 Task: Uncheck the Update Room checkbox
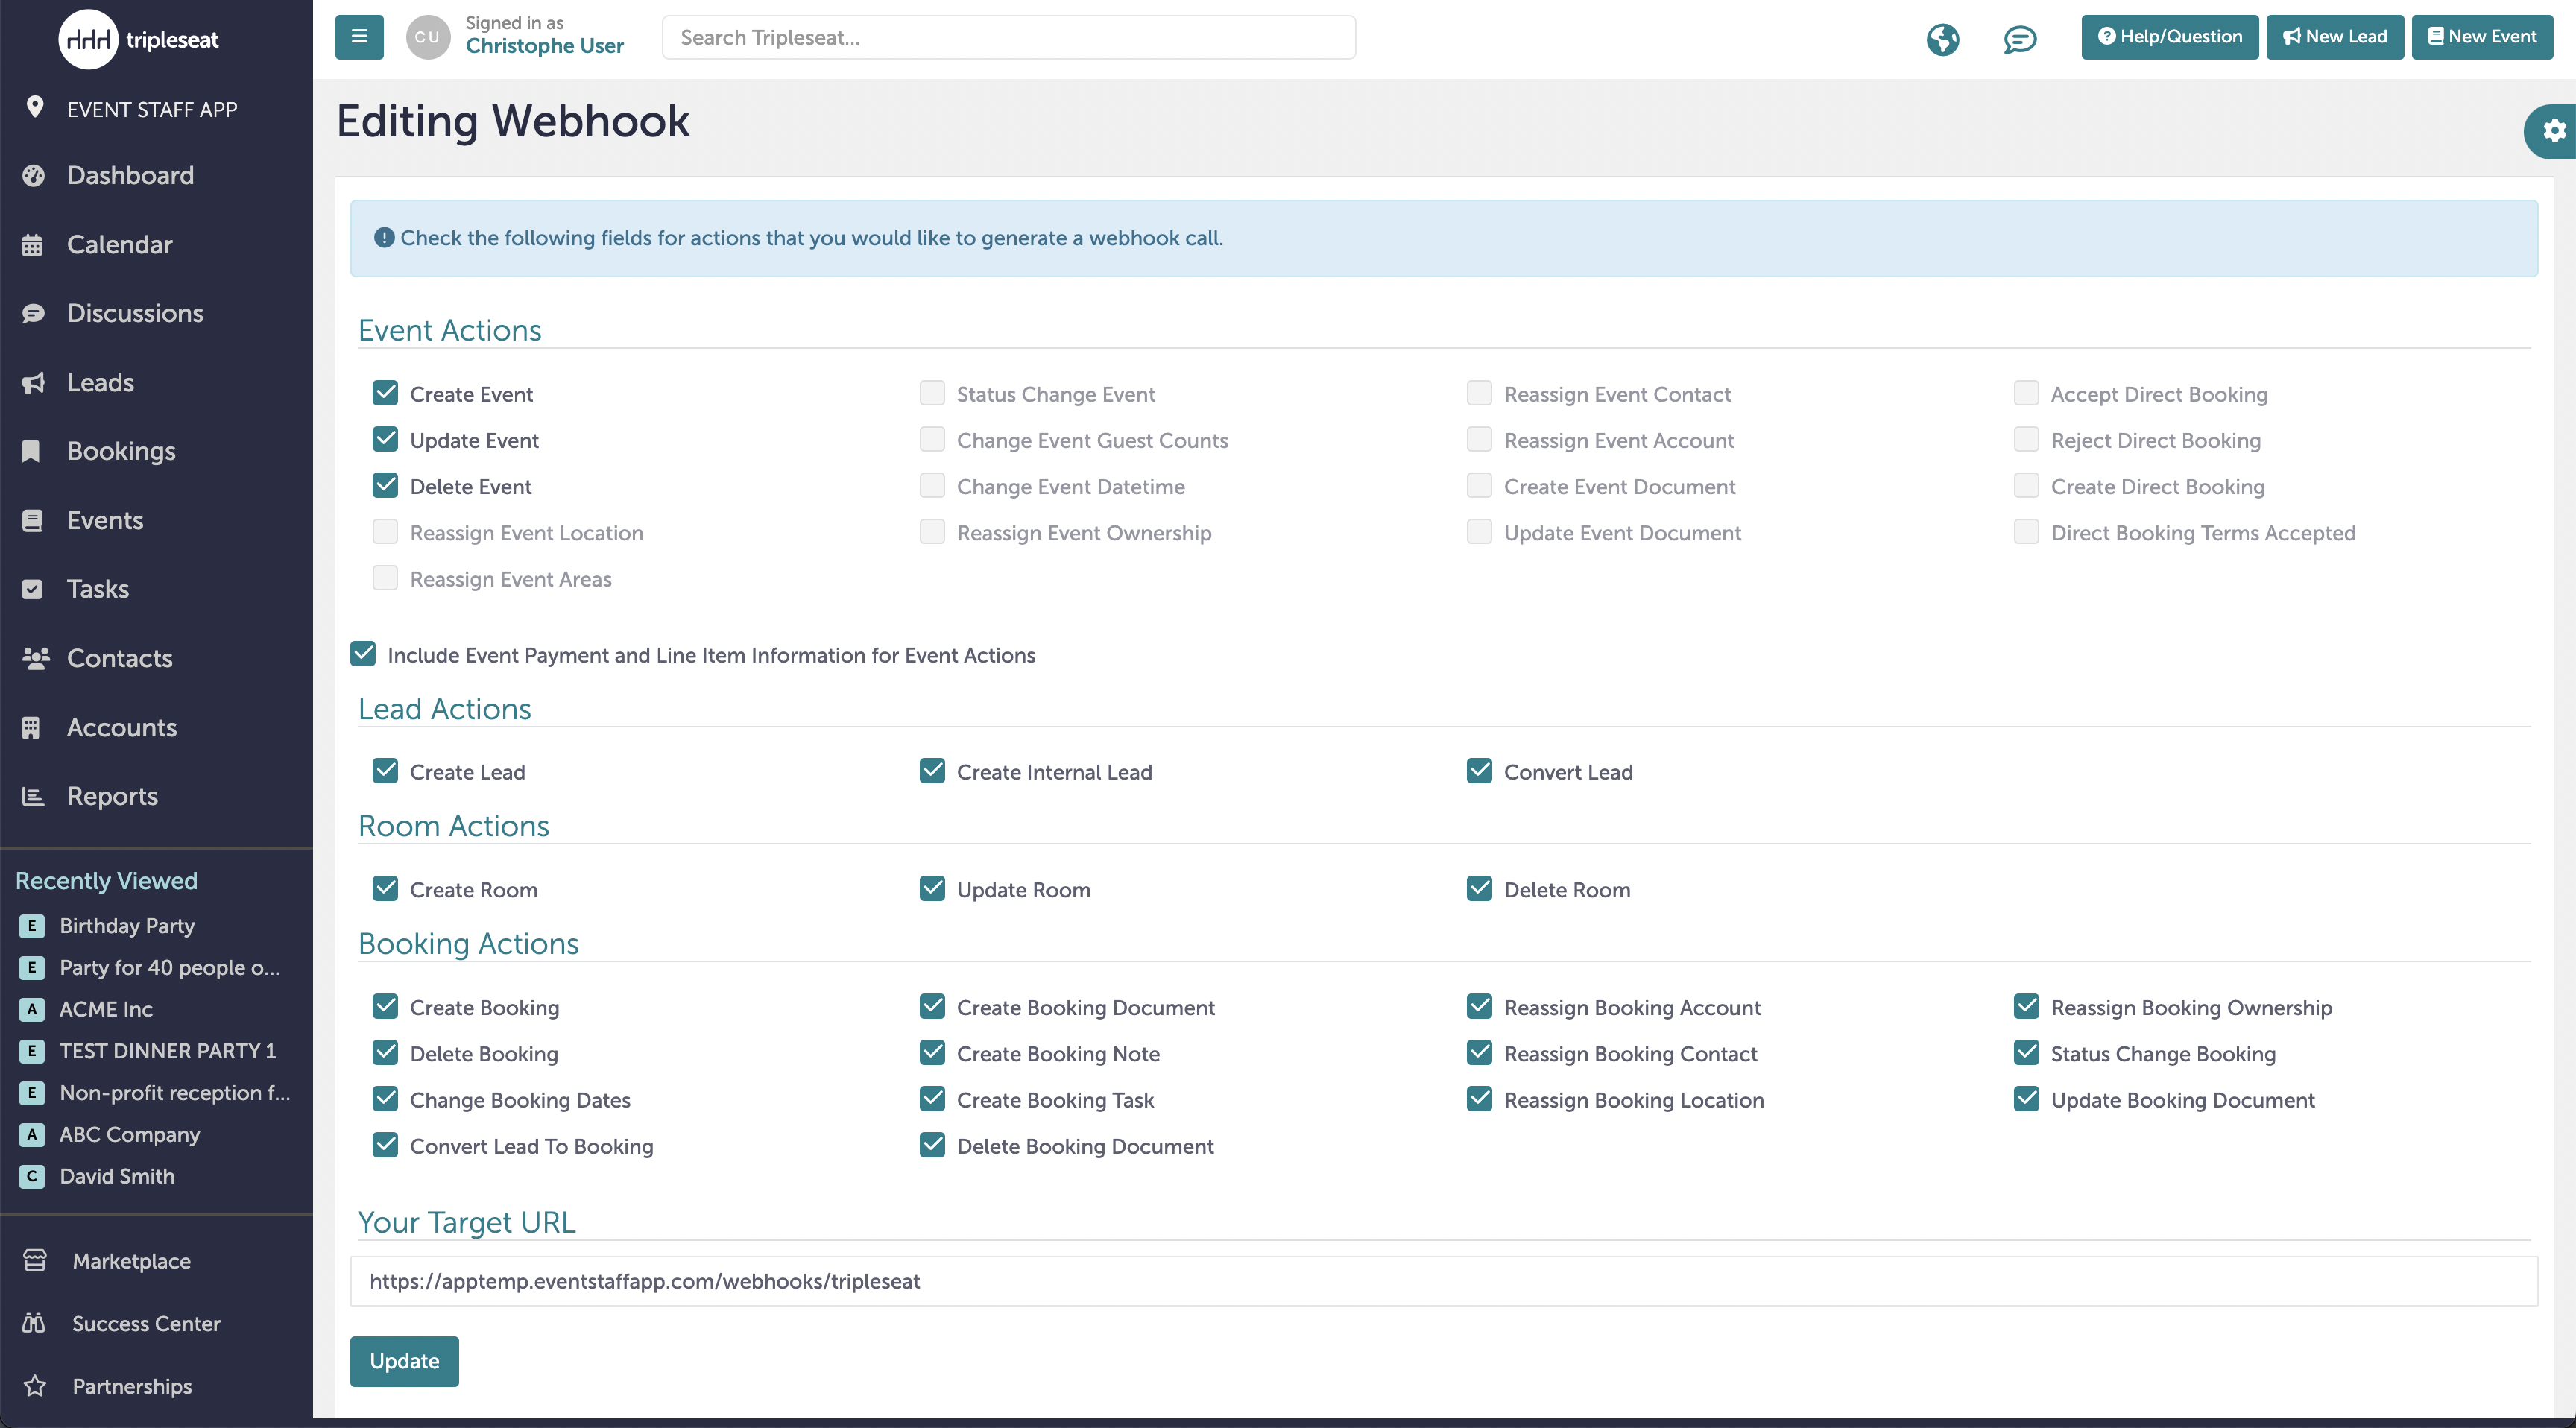coord(932,889)
